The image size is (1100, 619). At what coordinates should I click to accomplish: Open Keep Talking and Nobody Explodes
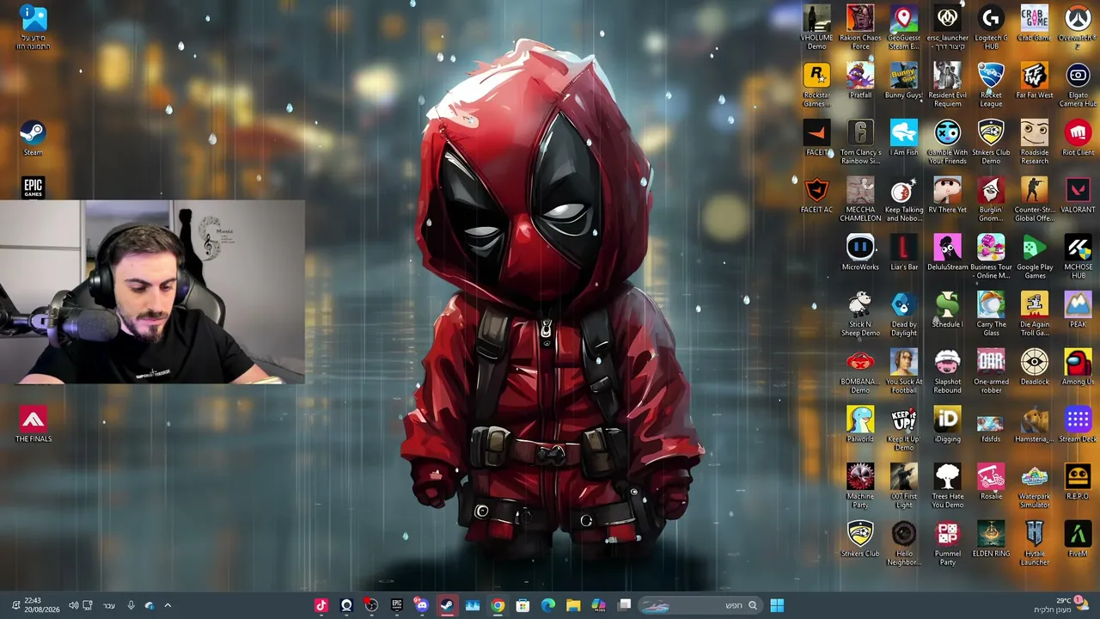point(903,199)
